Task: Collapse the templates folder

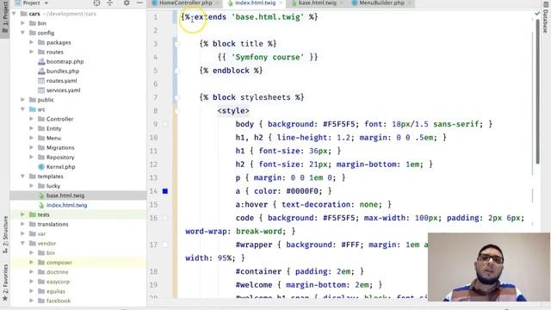Action: (x=23, y=176)
